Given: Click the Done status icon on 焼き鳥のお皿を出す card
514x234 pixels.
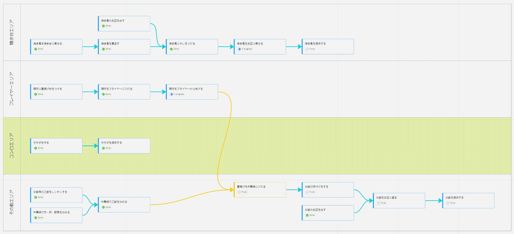Looking at the screenshot, I should [103, 26].
